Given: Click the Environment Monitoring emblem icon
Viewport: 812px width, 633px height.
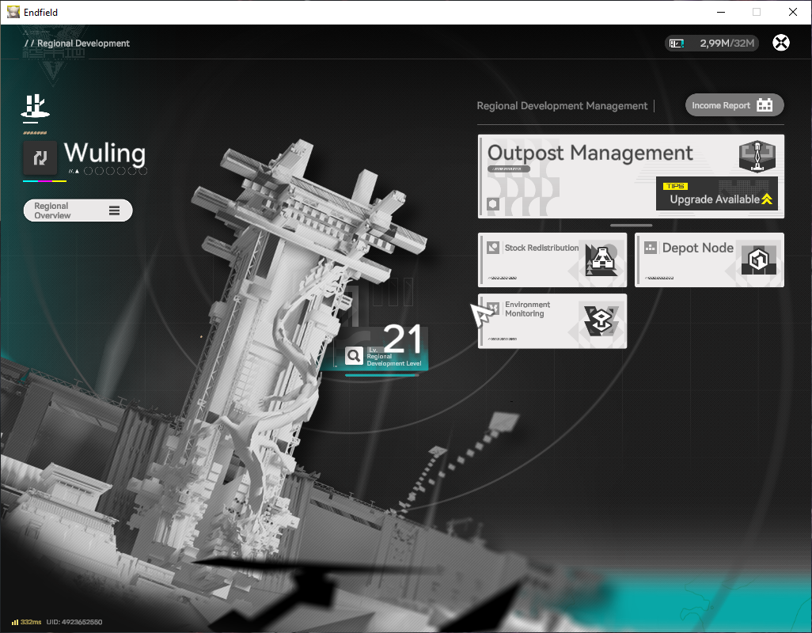Looking at the screenshot, I should click(x=601, y=321).
